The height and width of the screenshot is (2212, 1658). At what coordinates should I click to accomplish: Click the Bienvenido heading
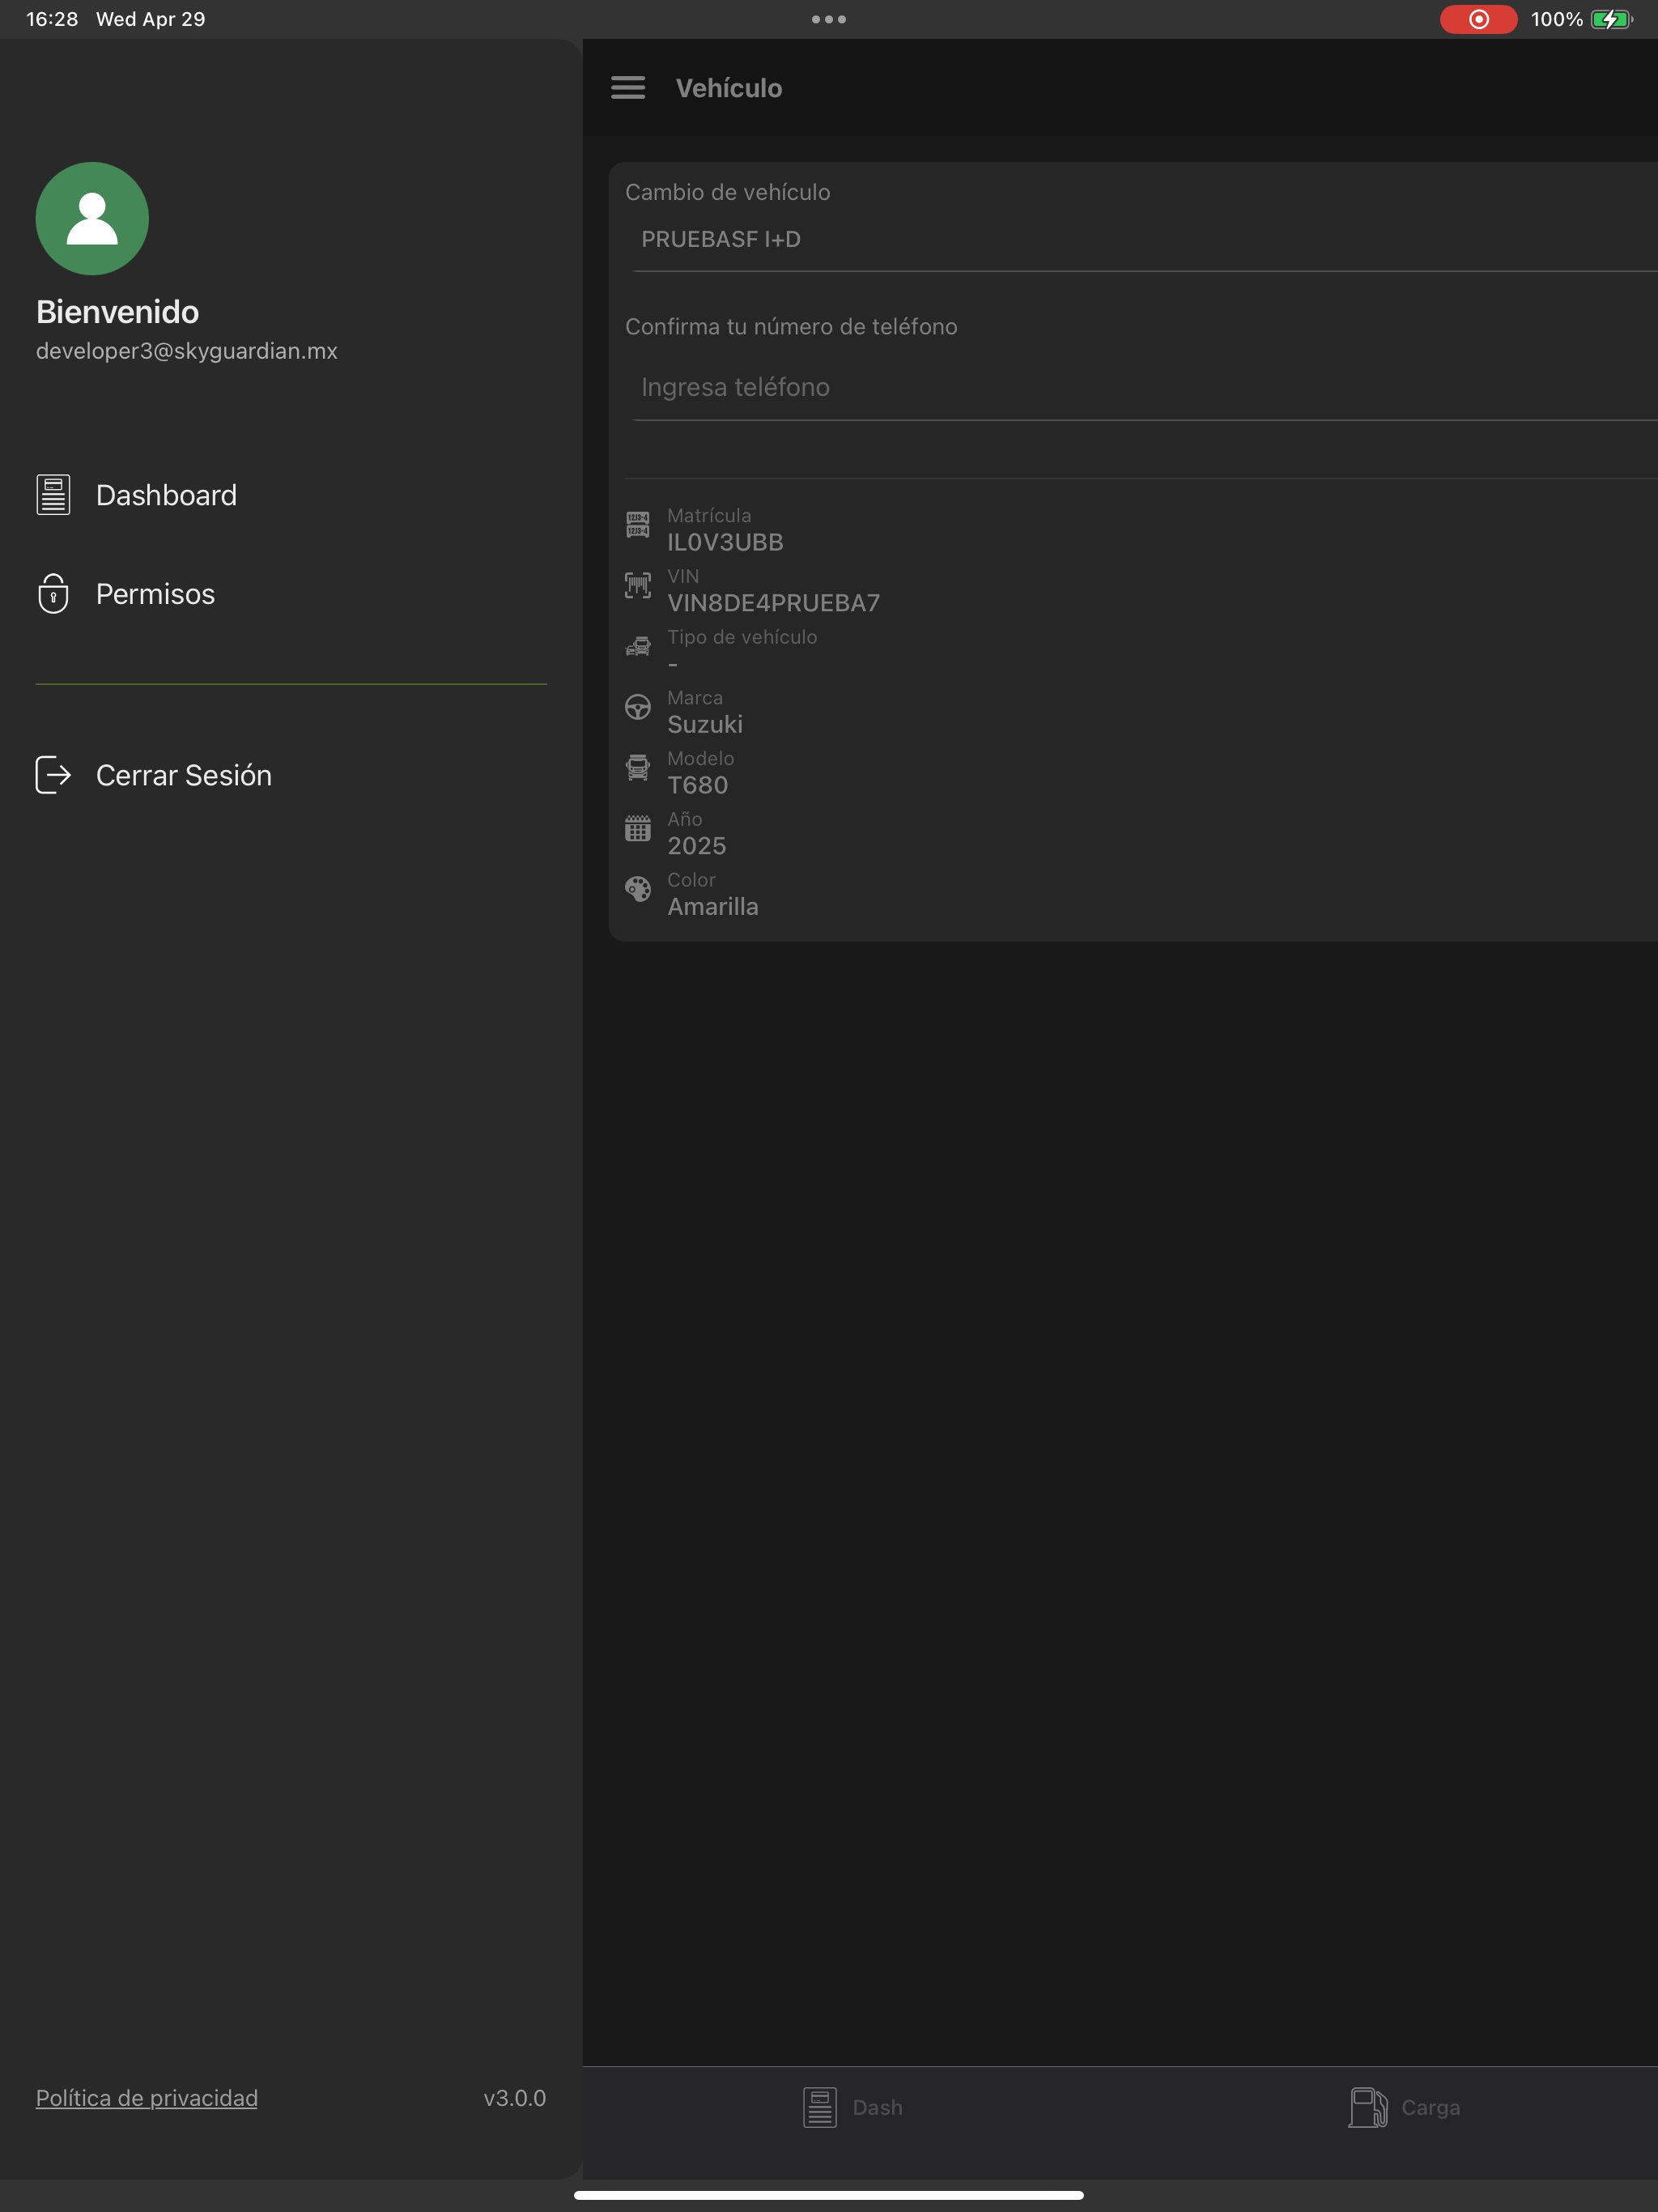117,312
